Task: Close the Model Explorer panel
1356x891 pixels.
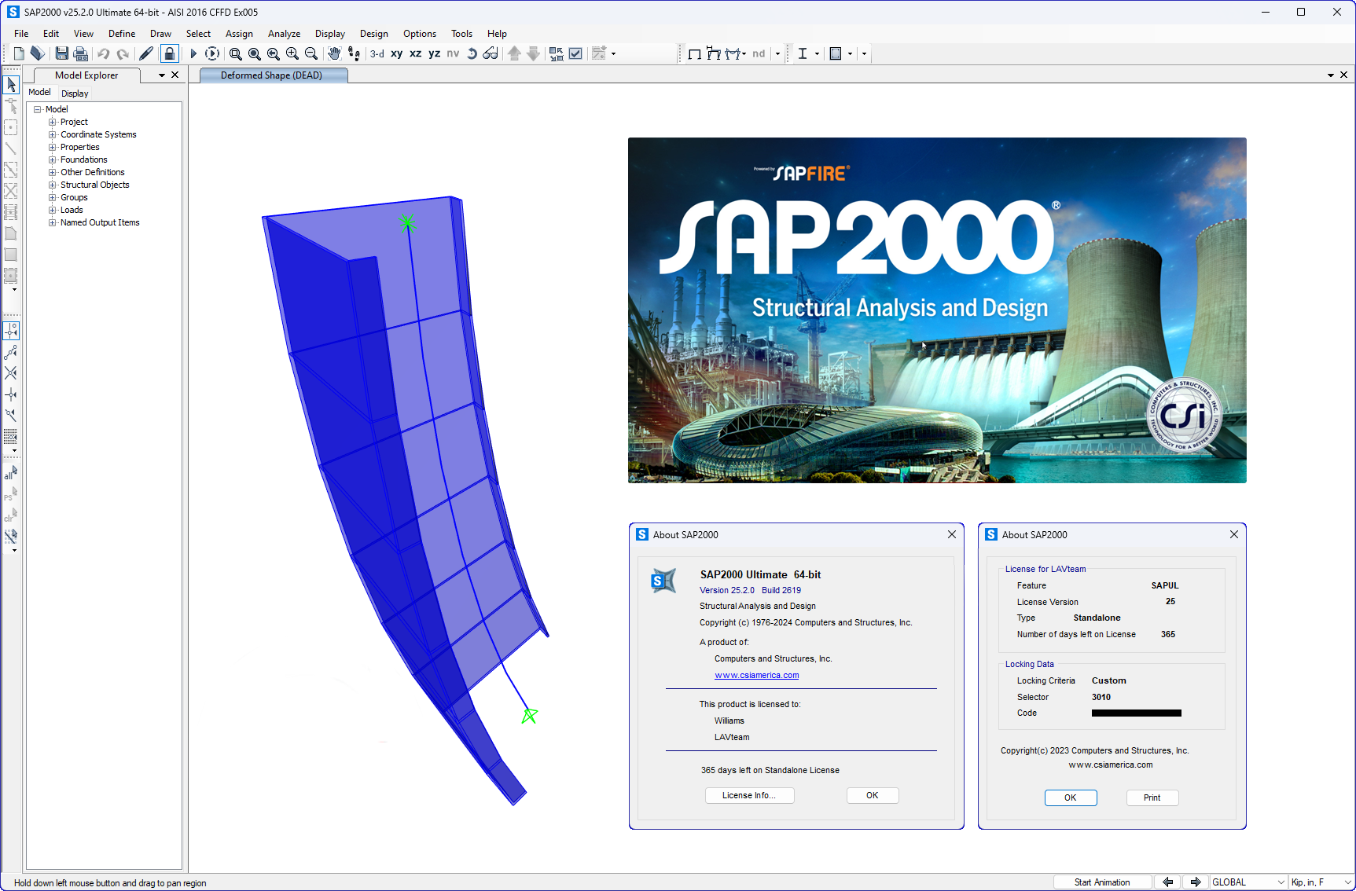Action: click(175, 75)
